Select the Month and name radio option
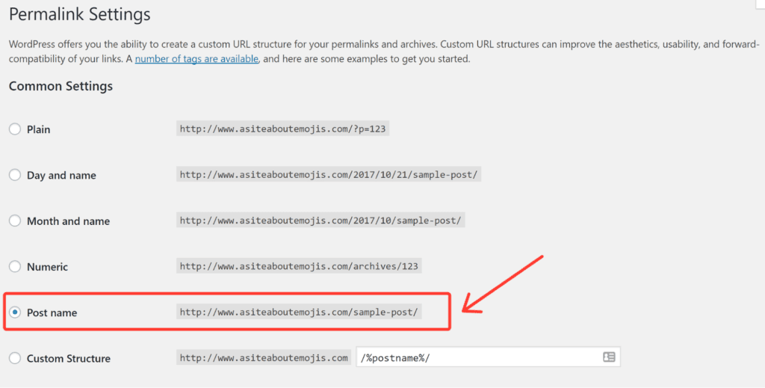 click(x=15, y=221)
